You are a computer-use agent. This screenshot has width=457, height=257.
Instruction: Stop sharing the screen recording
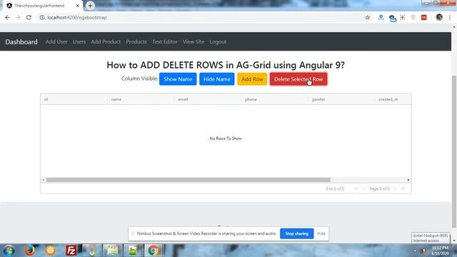tap(297, 233)
